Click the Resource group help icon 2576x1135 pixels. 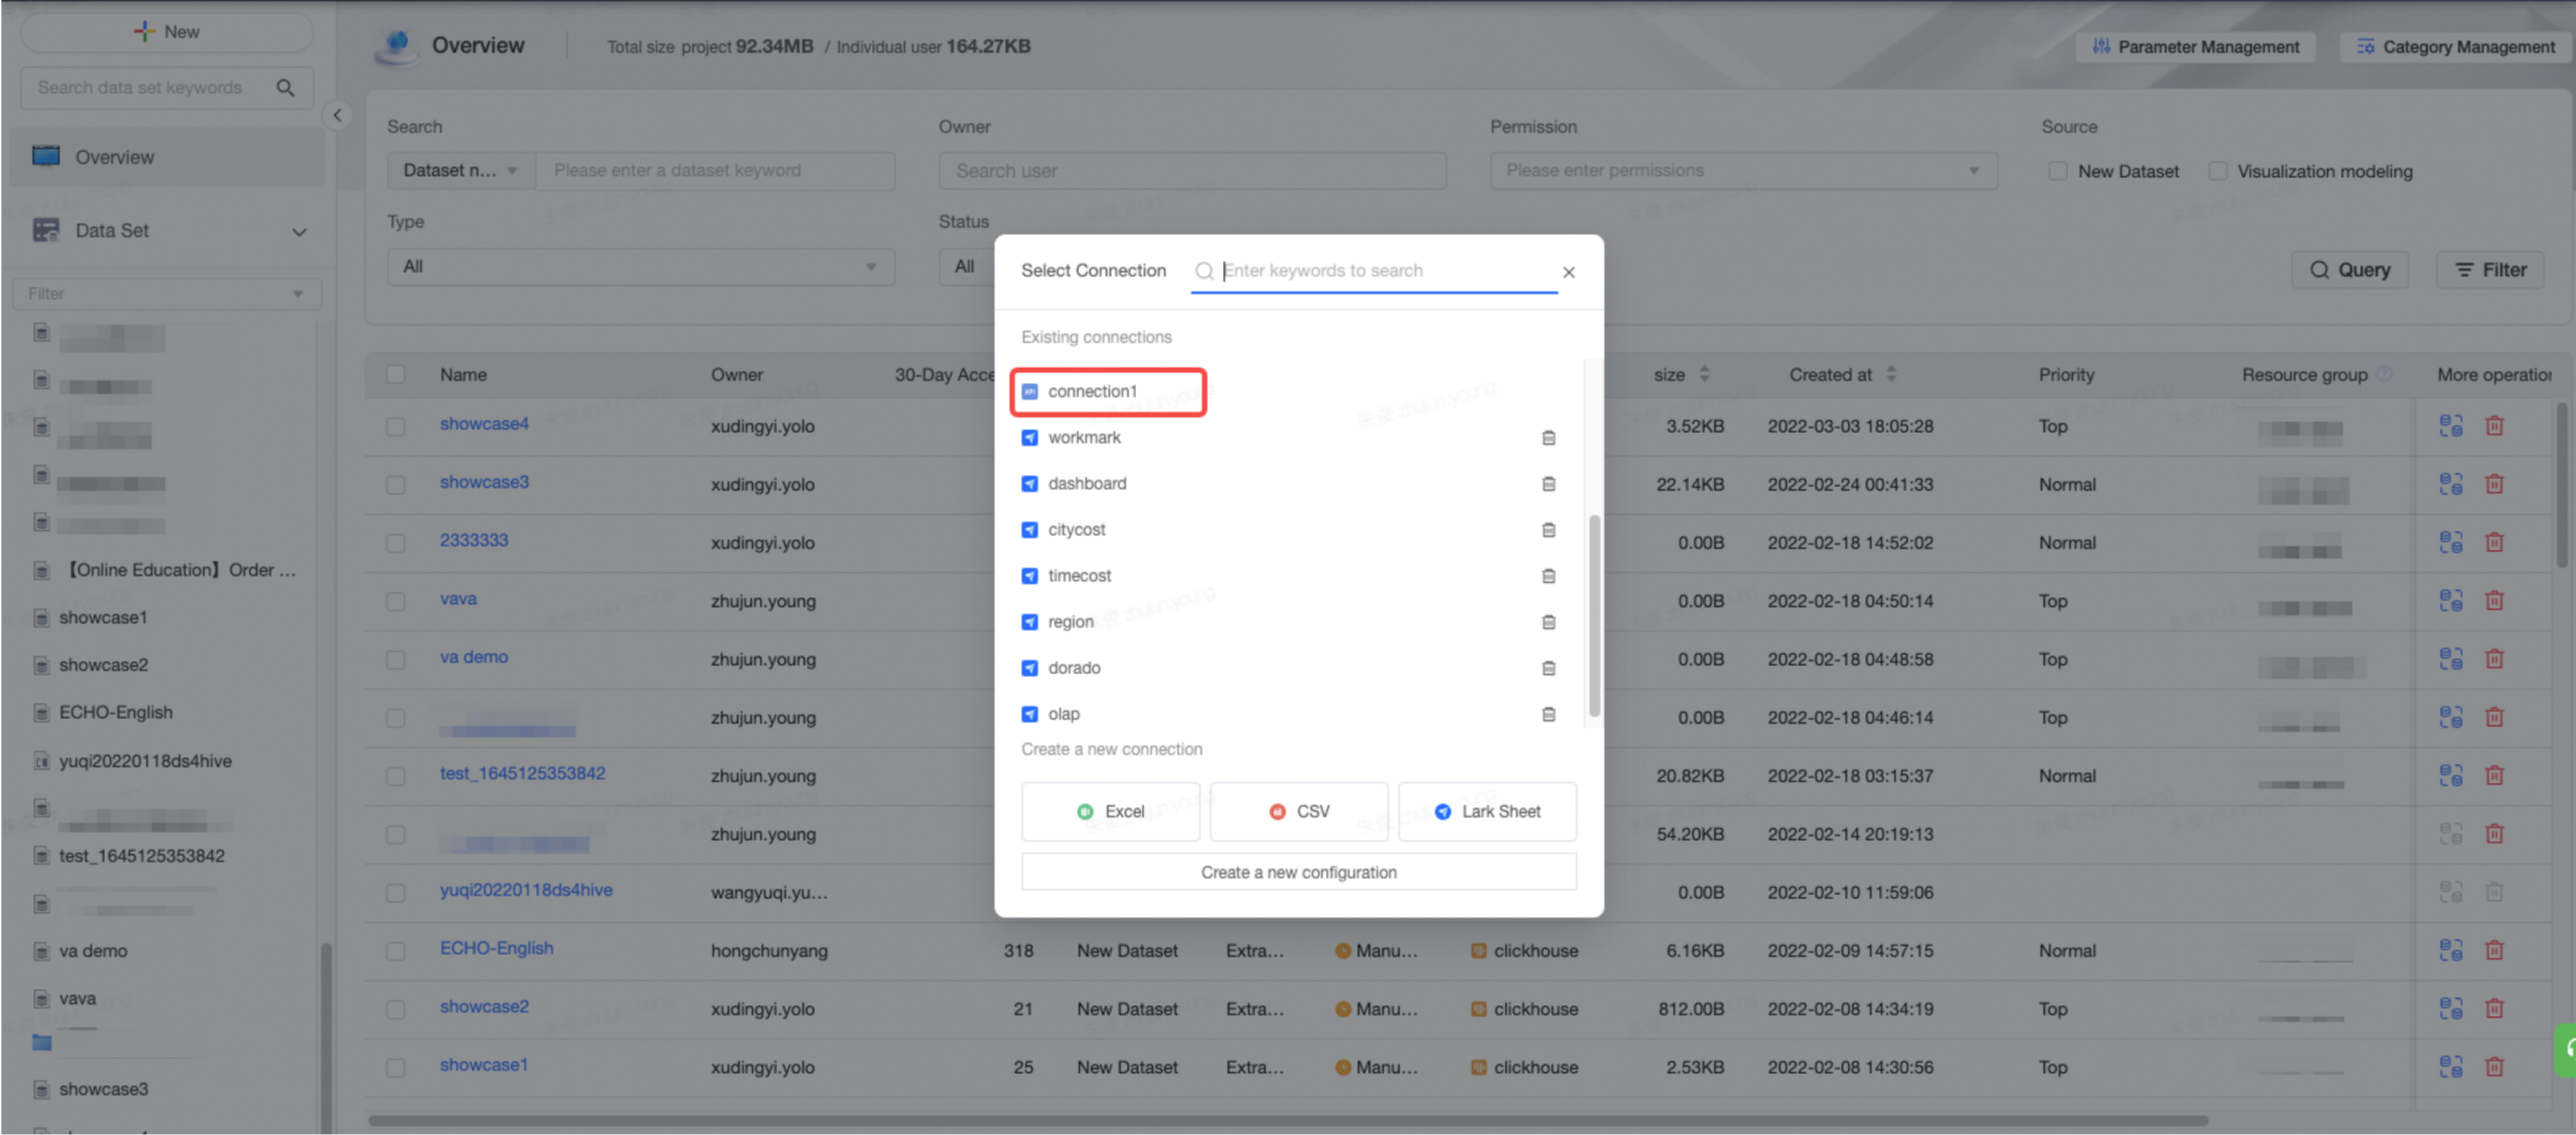(2384, 374)
